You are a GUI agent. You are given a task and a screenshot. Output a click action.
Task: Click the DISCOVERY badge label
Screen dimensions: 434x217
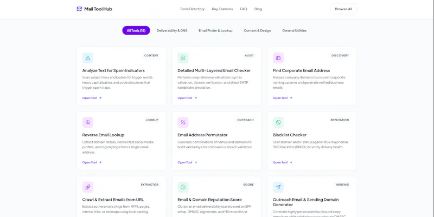[340, 56]
